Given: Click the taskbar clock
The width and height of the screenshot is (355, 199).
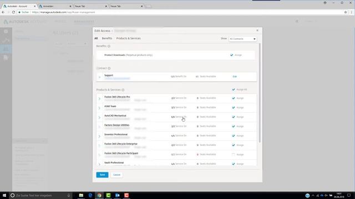Looking at the screenshot, I should click(x=339, y=195).
